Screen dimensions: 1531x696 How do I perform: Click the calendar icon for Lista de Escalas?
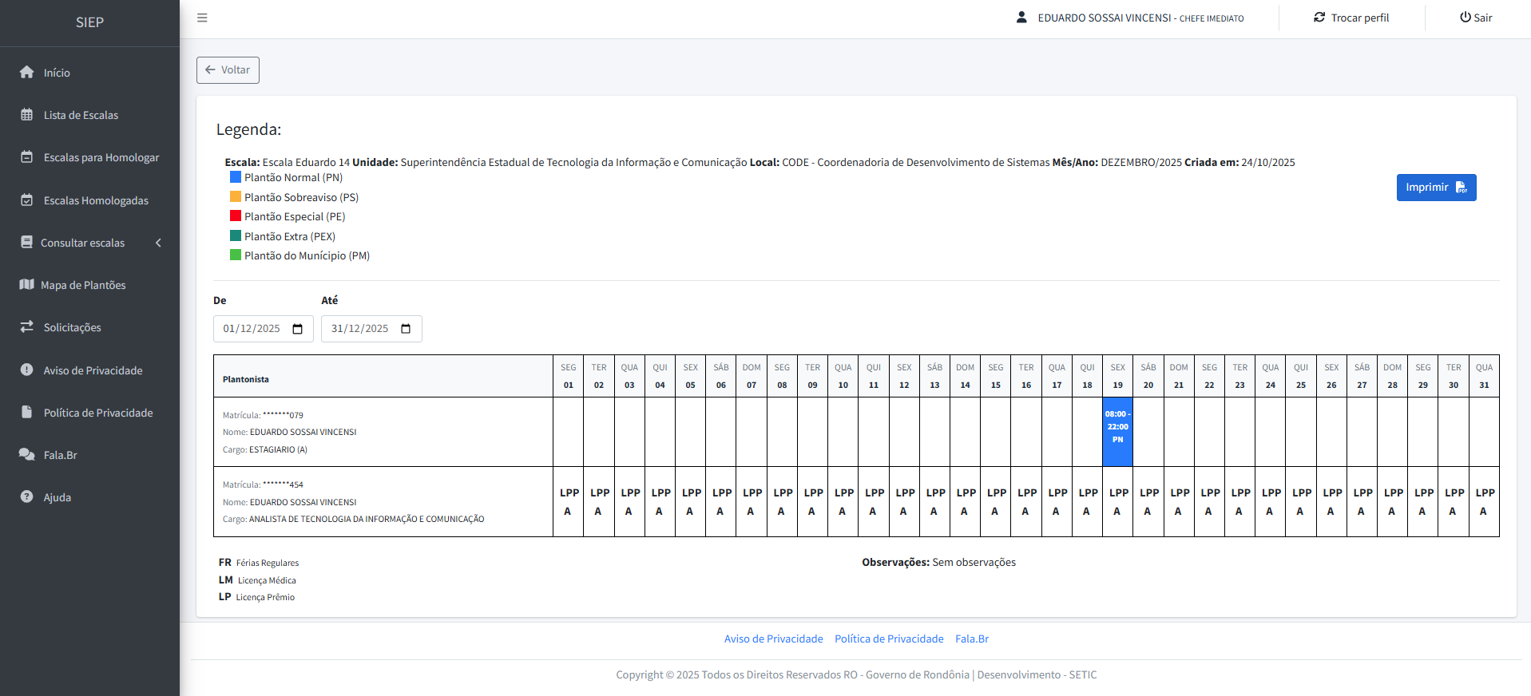coord(27,115)
